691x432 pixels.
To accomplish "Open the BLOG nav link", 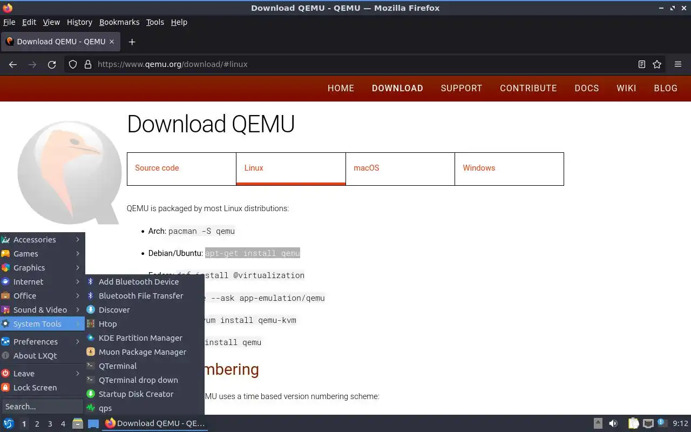I will pyautogui.click(x=666, y=88).
